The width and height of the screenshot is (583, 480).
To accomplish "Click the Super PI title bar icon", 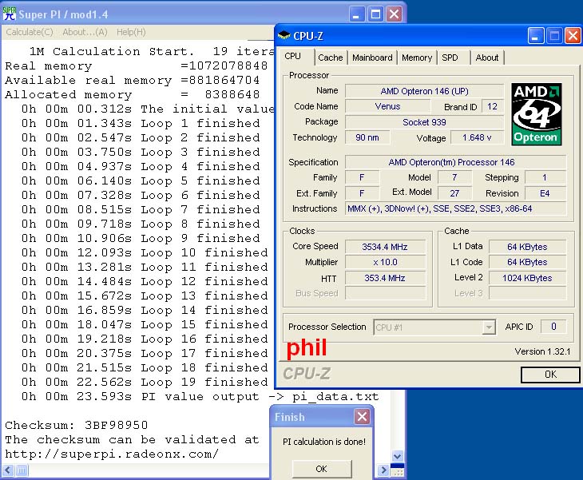I will tap(9, 14).
